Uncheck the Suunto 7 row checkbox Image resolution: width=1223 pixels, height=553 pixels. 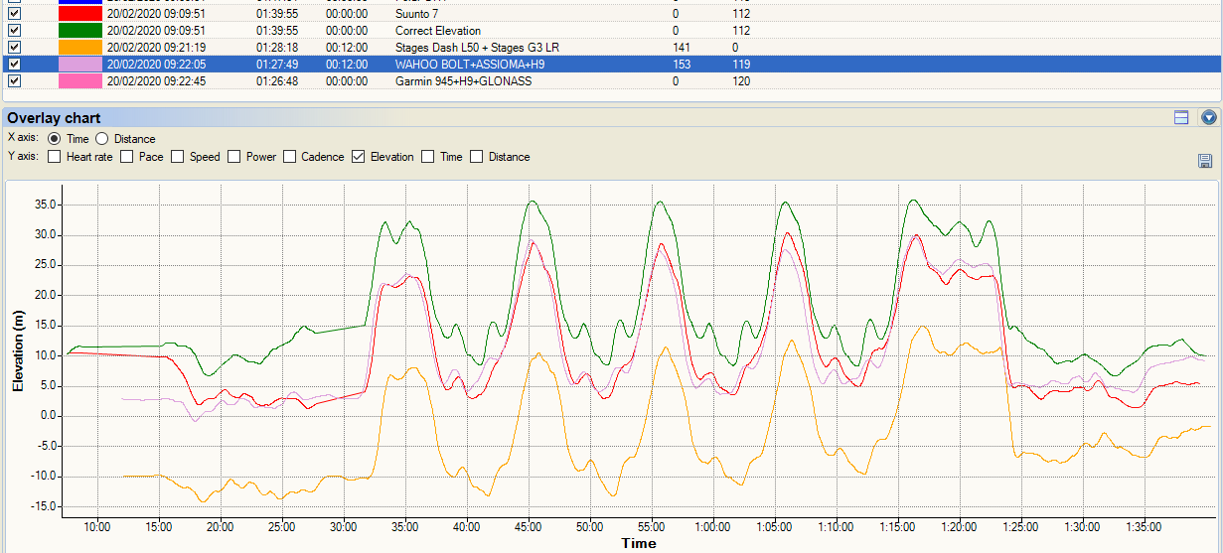(x=14, y=14)
